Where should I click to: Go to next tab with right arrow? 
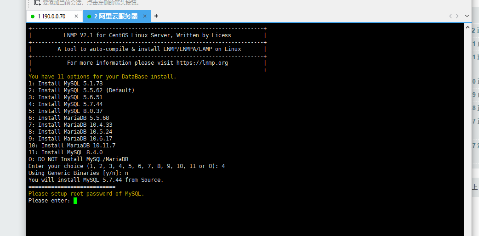click(457, 16)
